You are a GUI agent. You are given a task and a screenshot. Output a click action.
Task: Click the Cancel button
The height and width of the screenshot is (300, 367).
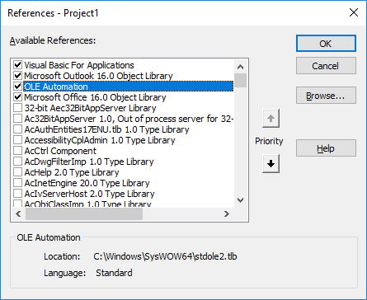click(x=326, y=66)
